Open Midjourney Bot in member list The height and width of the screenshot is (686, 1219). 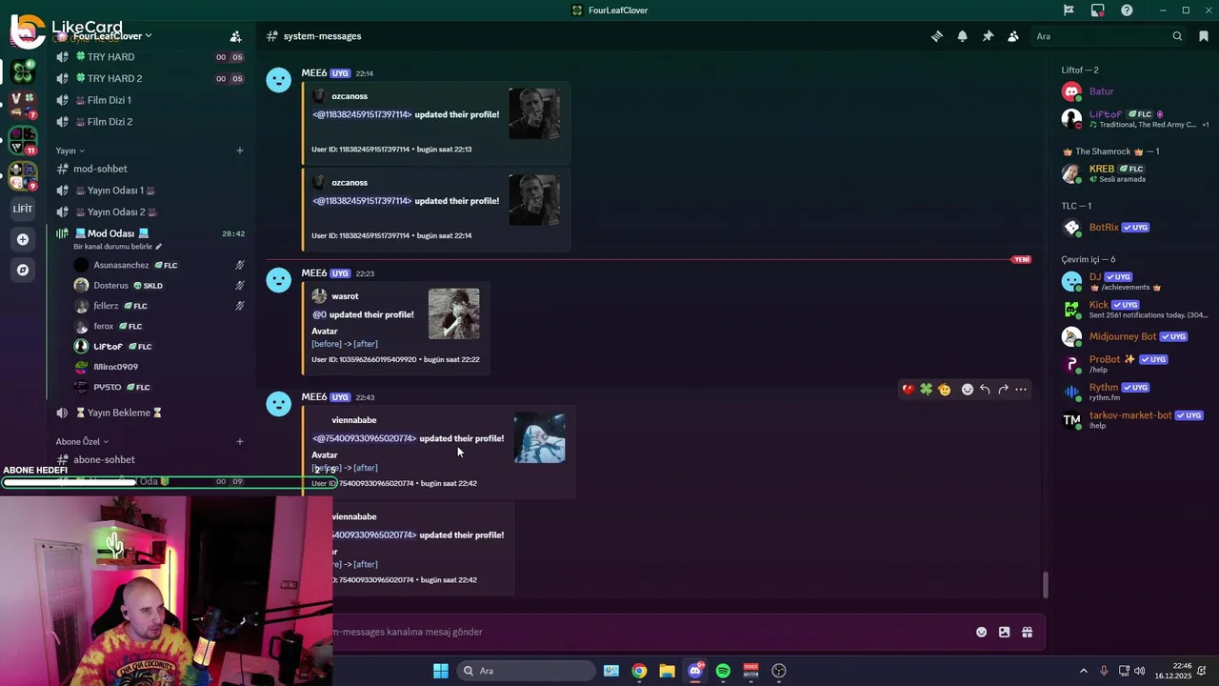click(1134, 336)
